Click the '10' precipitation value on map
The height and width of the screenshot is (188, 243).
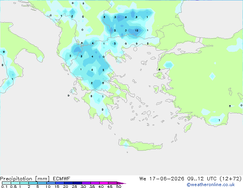click(x=136, y=30)
